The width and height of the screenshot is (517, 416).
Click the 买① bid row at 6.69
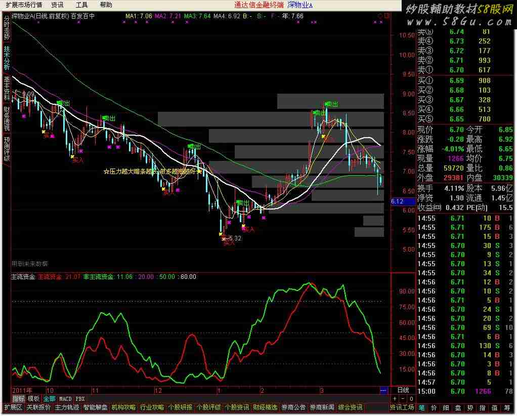click(465, 80)
